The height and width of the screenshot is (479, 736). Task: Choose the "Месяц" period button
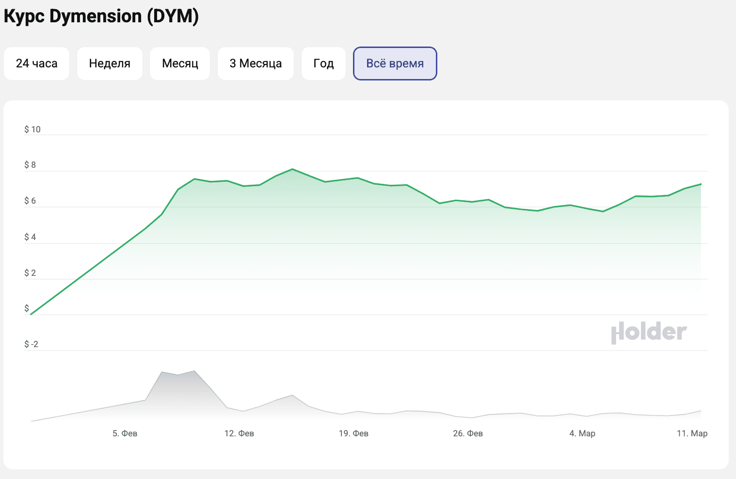pyautogui.click(x=180, y=64)
